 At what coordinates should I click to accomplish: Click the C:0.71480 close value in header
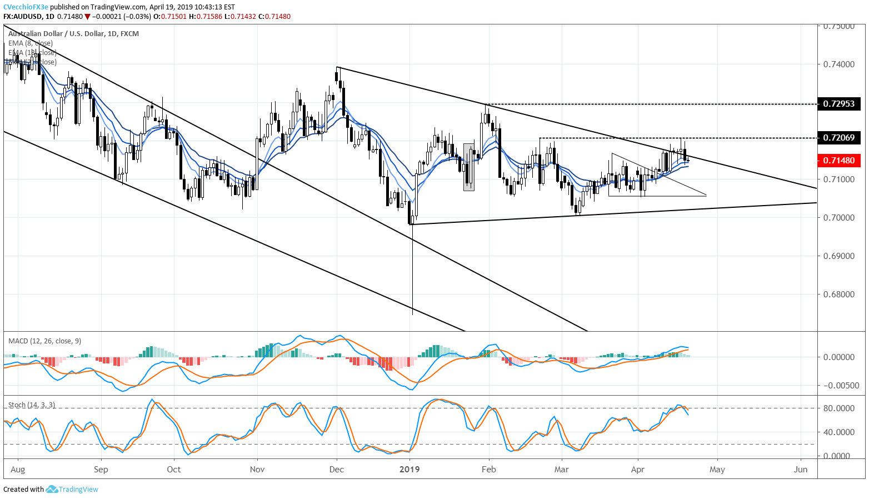click(x=274, y=17)
